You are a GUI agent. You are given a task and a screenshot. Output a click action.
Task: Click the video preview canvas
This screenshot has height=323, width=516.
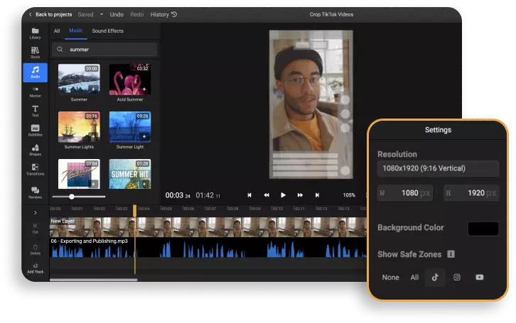tap(311, 104)
